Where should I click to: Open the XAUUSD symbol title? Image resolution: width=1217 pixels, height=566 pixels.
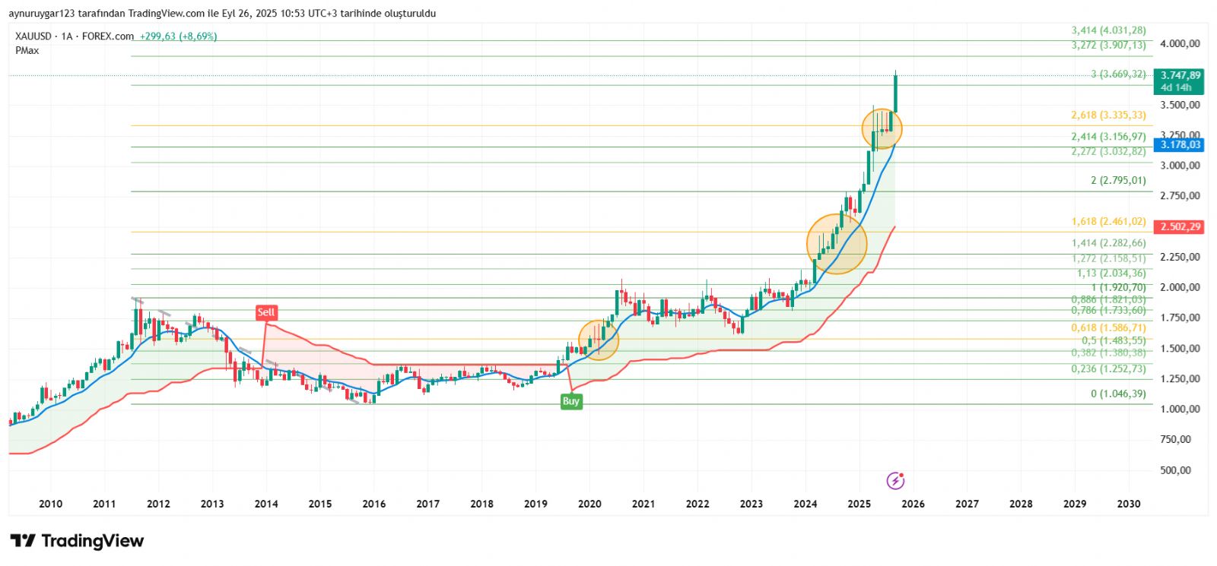coord(33,36)
